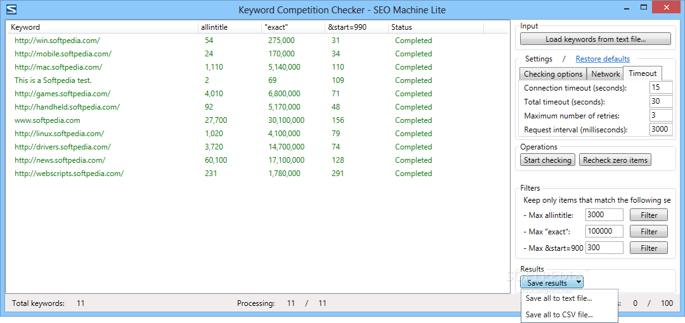Select the Timeout tab
This screenshot has height=323, width=685.
click(642, 73)
